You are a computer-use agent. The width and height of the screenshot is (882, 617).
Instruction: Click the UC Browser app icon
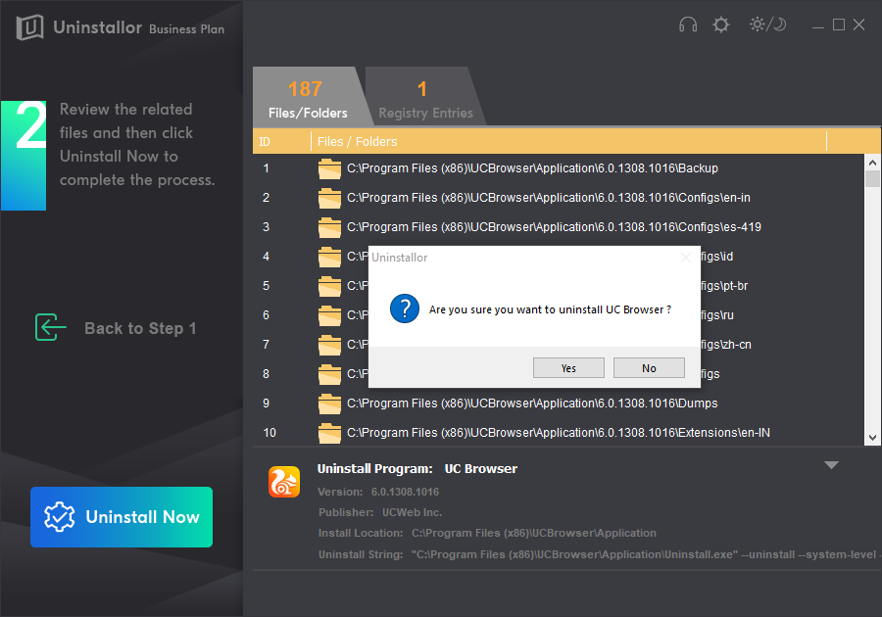click(x=284, y=482)
